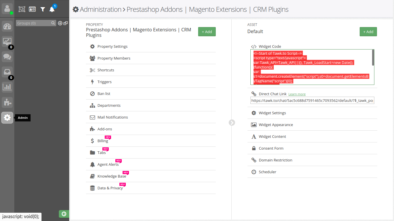The width and height of the screenshot is (394, 221).
Task: Click the filter funnel icon
Action: coord(43,9)
